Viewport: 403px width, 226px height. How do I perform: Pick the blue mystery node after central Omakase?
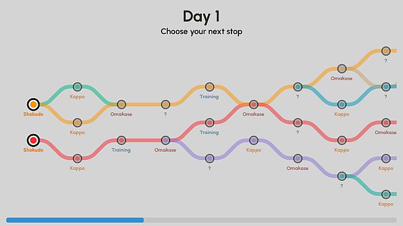[x=298, y=87]
